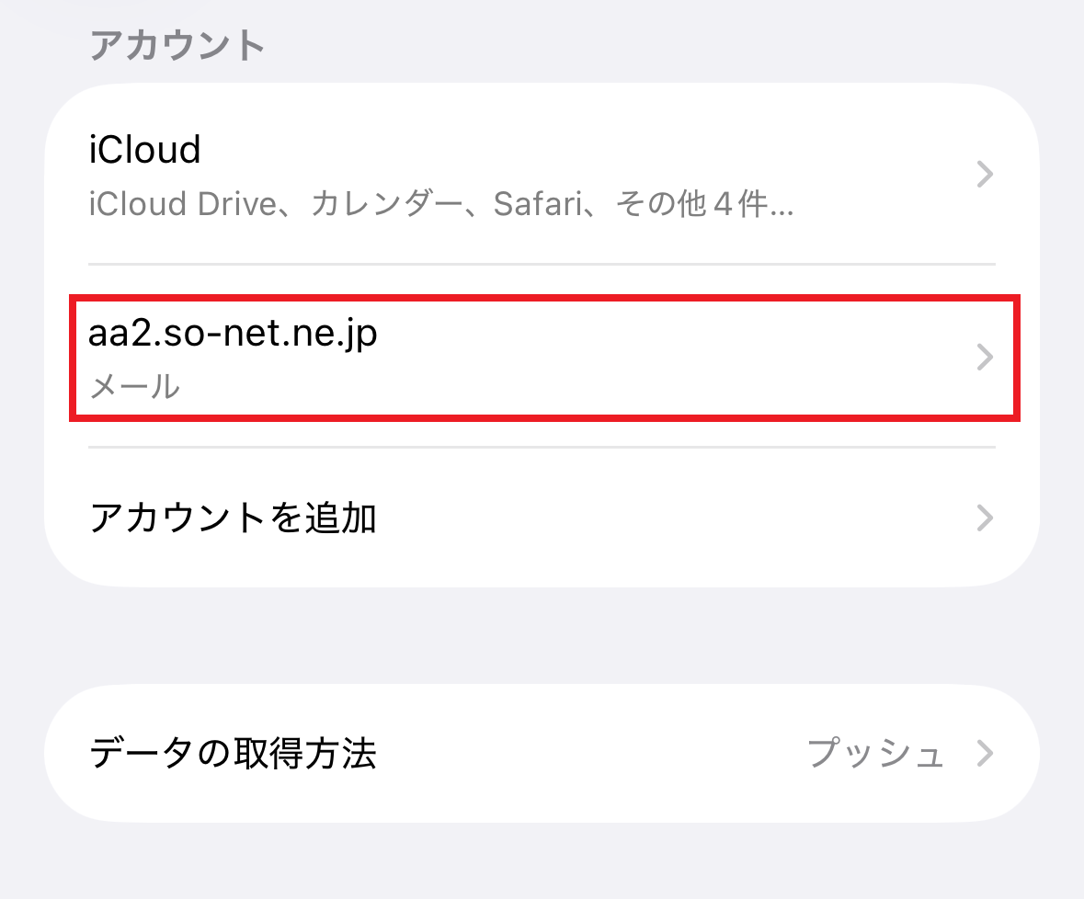Click gray background between the two cards
Screen dimensions: 1084x899
[542, 636]
